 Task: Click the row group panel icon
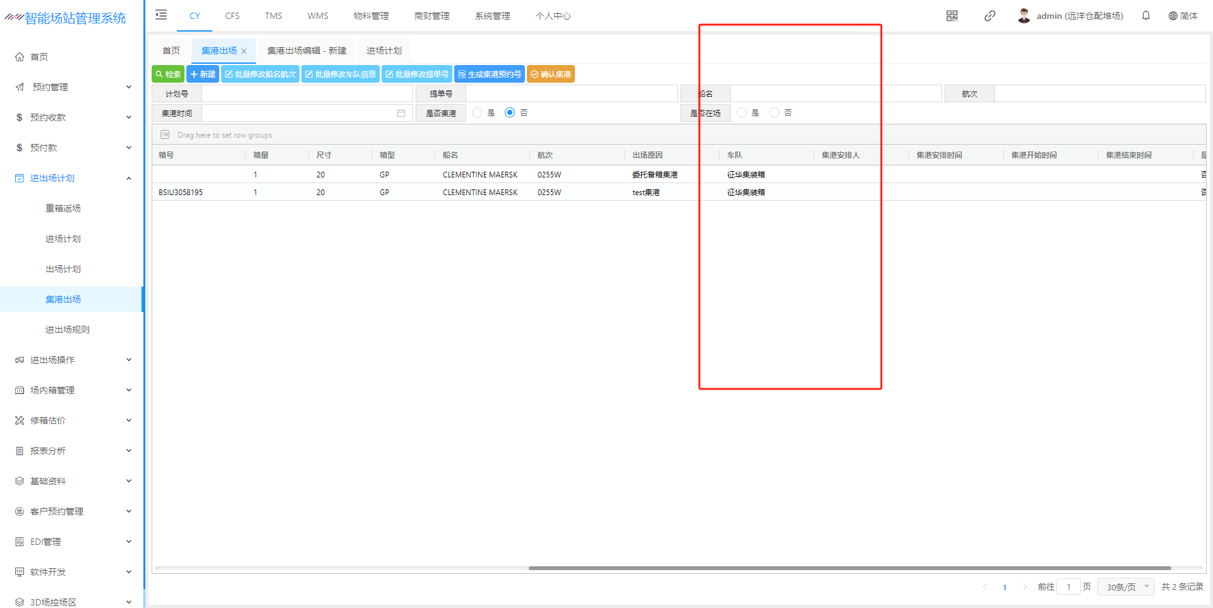point(165,134)
